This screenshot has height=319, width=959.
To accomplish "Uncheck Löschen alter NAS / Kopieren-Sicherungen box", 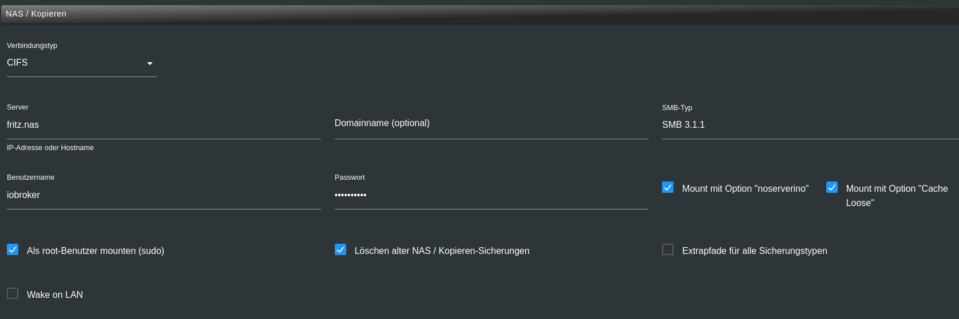I will [x=340, y=249].
